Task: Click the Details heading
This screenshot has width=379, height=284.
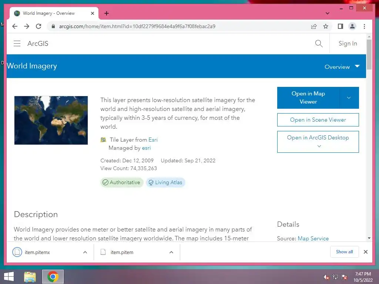Action: [x=288, y=224]
